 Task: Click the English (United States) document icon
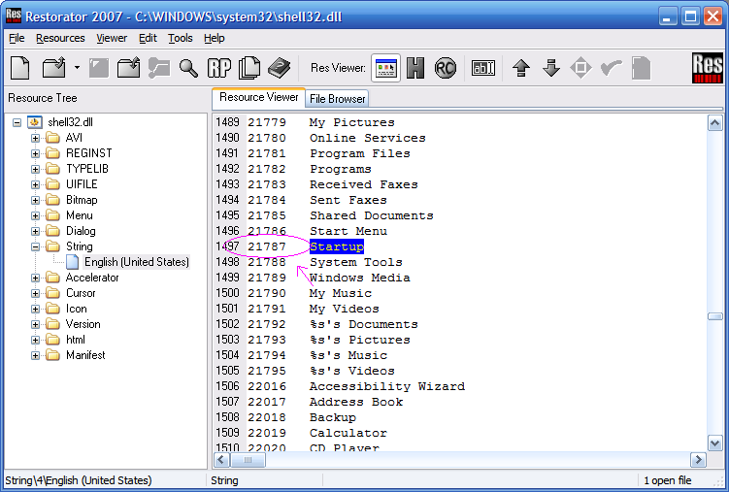[x=72, y=262]
